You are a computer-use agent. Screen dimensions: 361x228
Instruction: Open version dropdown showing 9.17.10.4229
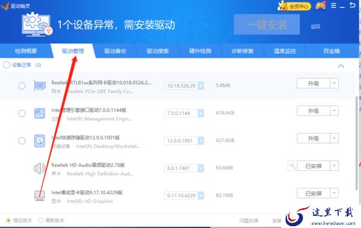pos(201,196)
